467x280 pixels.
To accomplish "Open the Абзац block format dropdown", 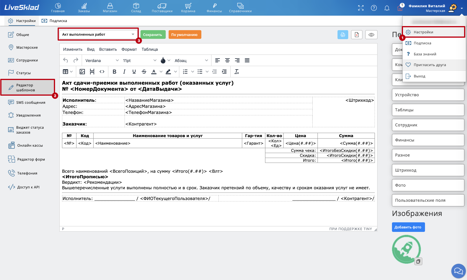I will pos(191,60).
